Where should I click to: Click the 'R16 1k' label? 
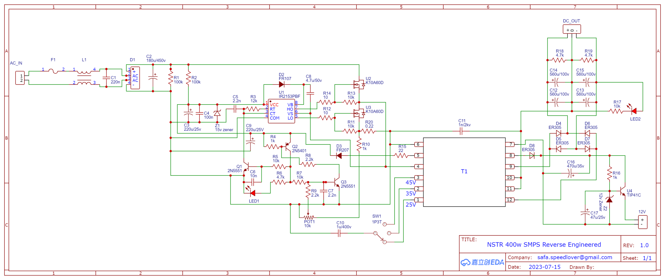point(616,175)
